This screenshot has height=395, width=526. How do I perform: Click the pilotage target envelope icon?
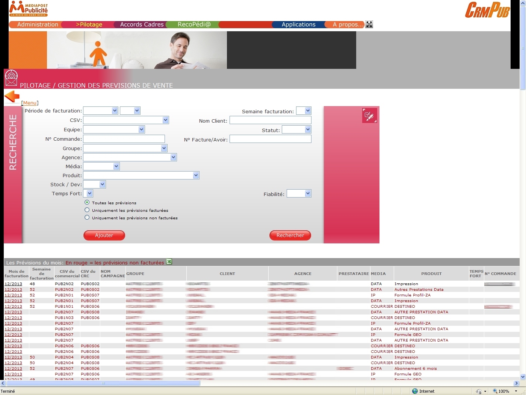click(x=11, y=78)
